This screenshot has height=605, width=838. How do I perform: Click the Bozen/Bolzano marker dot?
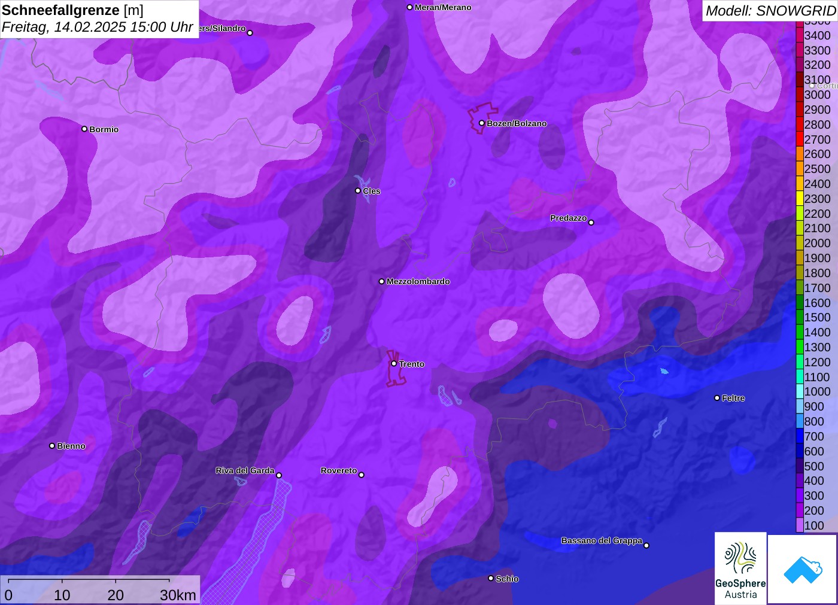[x=481, y=123]
